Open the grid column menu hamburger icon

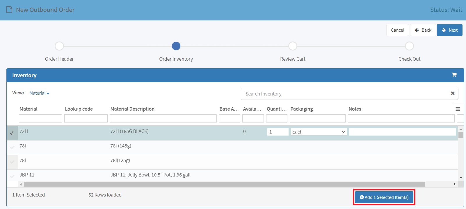click(458, 109)
